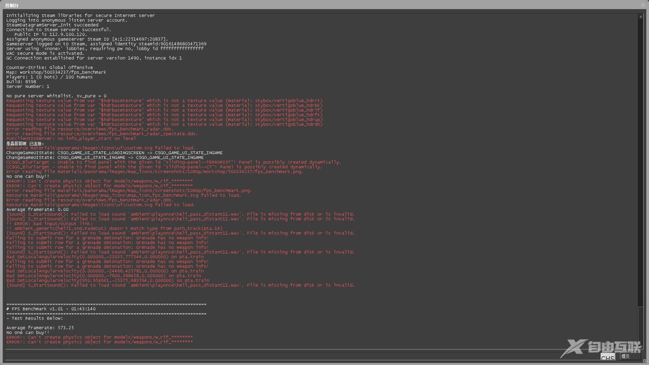Click the "Average framerate: 0.00" line

[x=37, y=210]
